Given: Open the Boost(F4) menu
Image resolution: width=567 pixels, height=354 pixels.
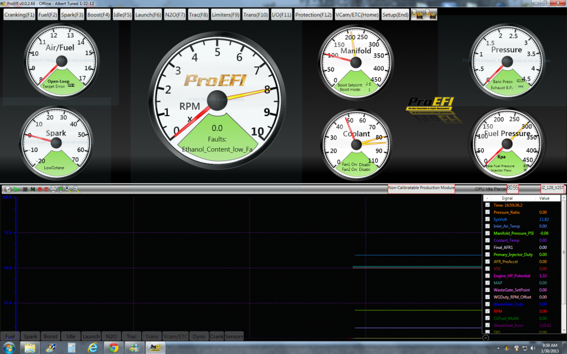Looking at the screenshot, I should pos(99,14).
